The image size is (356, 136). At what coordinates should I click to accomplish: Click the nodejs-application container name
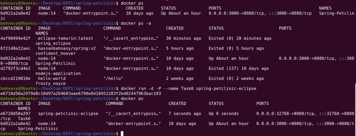pyautogui.click(x=58, y=73)
